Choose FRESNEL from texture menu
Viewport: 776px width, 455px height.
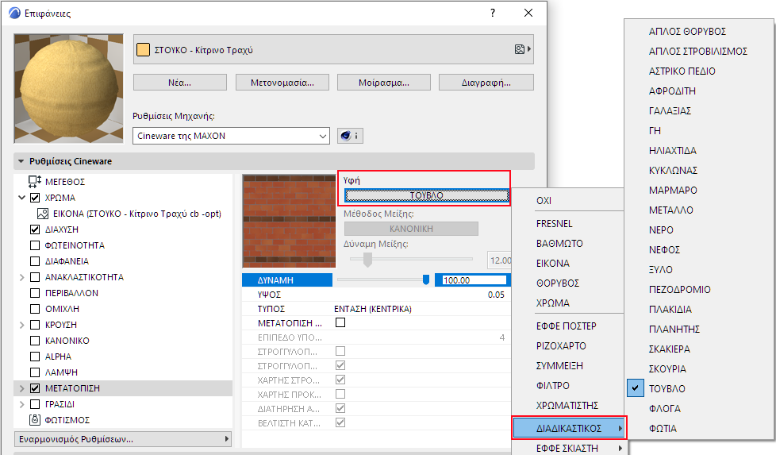[555, 223]
